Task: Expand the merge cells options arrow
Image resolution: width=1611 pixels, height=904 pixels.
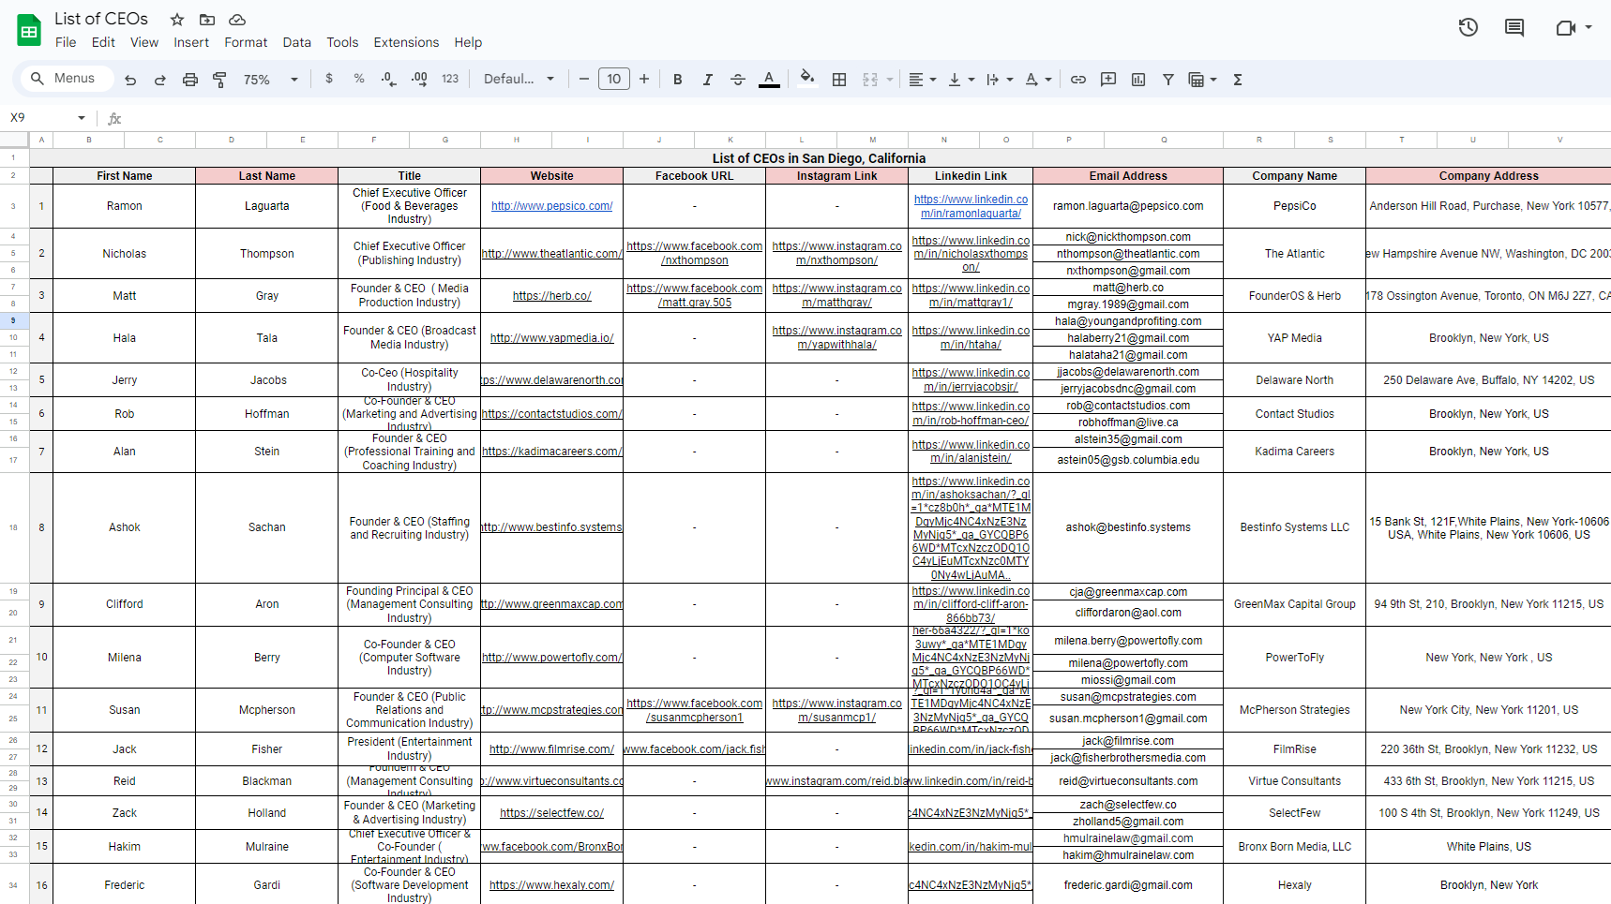Action: (x=889, y=80)
